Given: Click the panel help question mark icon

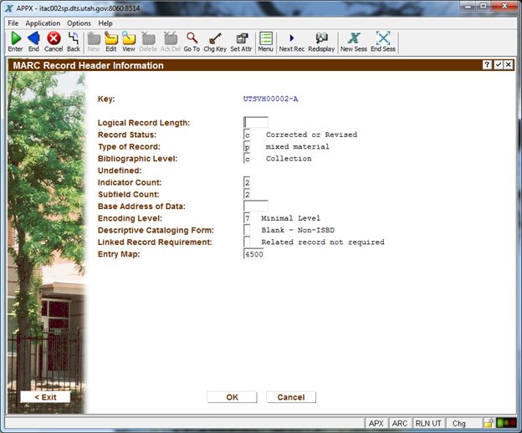Looking at the screenshot, I should pos(487,64).
